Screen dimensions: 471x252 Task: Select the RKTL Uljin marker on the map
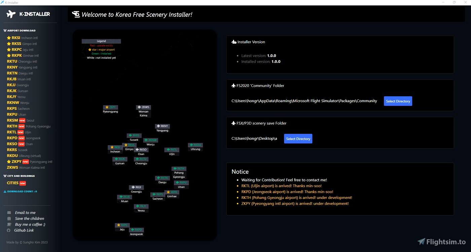(x=172, y=150)
